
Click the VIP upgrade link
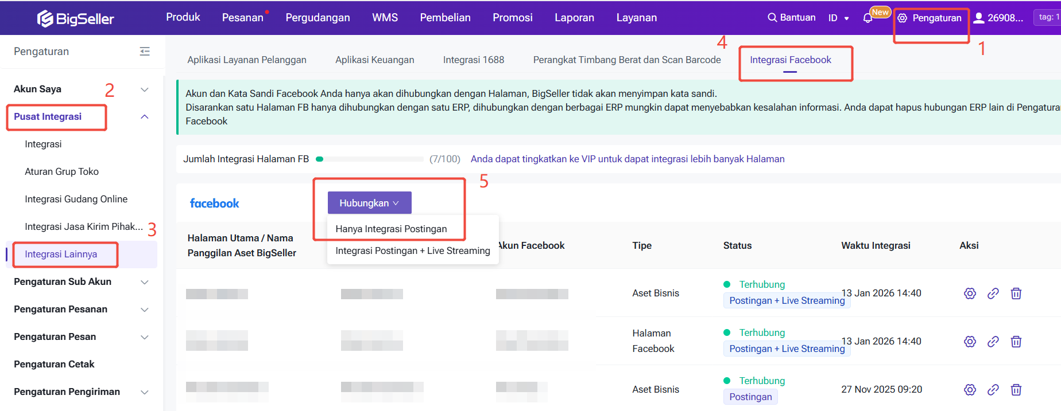tap(627, 159)
